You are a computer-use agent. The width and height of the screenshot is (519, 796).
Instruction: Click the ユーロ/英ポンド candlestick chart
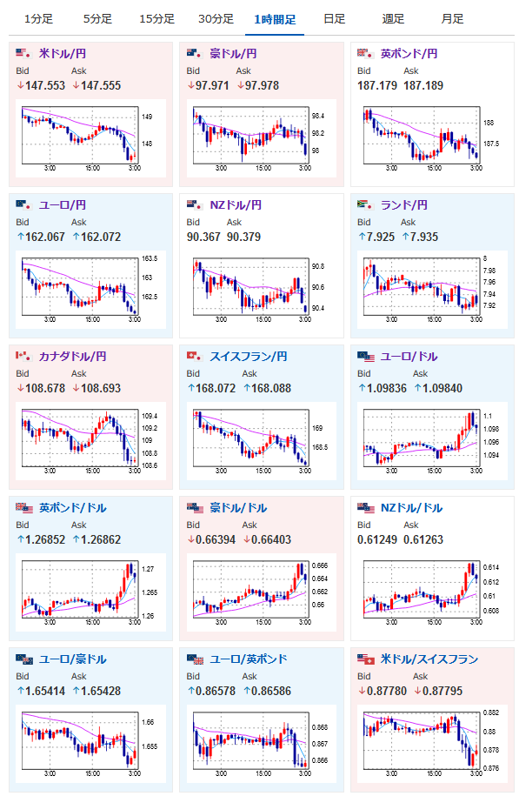262,744
